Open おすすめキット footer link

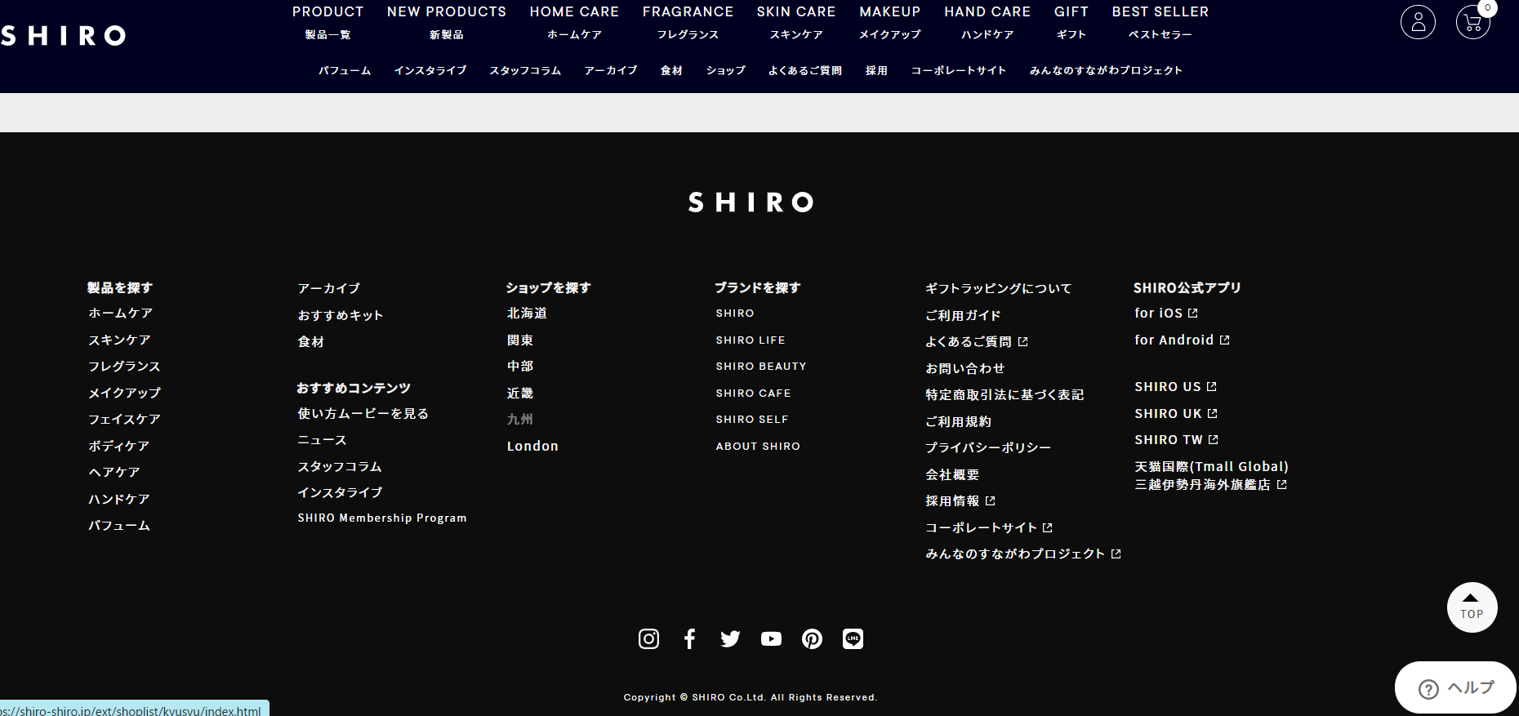[x=340, y=315]
